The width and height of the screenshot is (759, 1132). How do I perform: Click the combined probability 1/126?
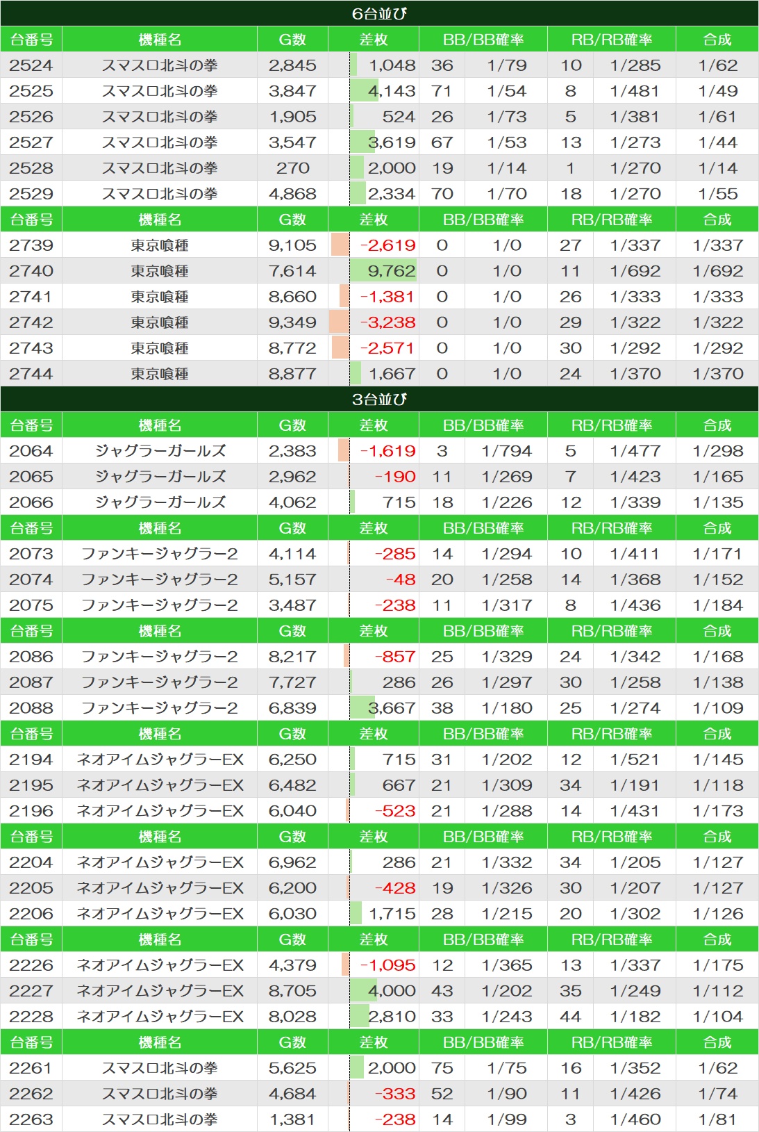tap(718, 914)
